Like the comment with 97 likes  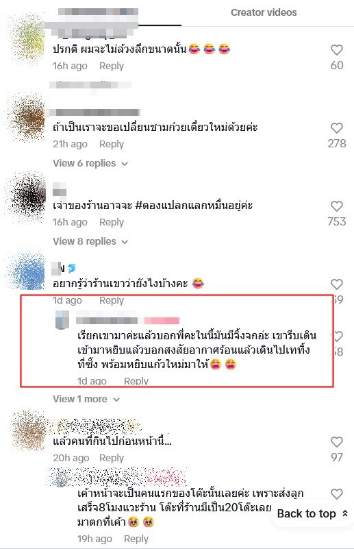(336, 442)
